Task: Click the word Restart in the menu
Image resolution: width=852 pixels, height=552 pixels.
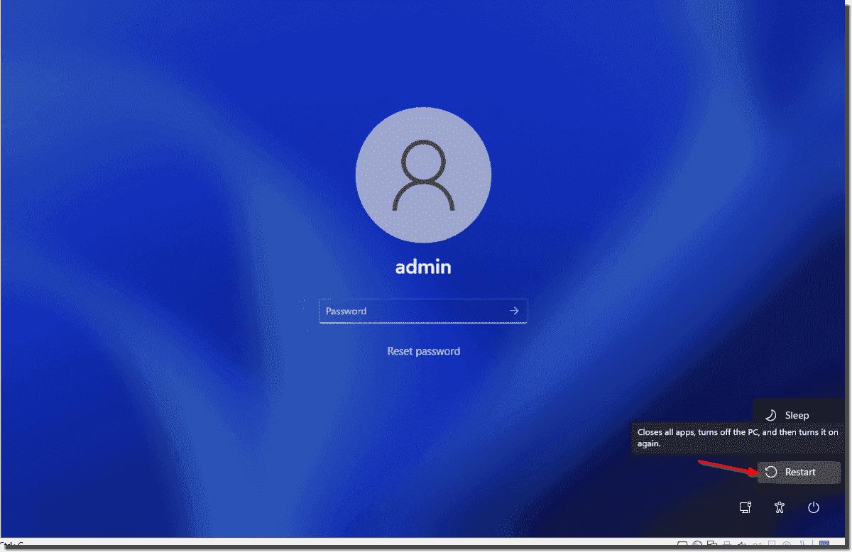Action: click(x=800, y=473)
